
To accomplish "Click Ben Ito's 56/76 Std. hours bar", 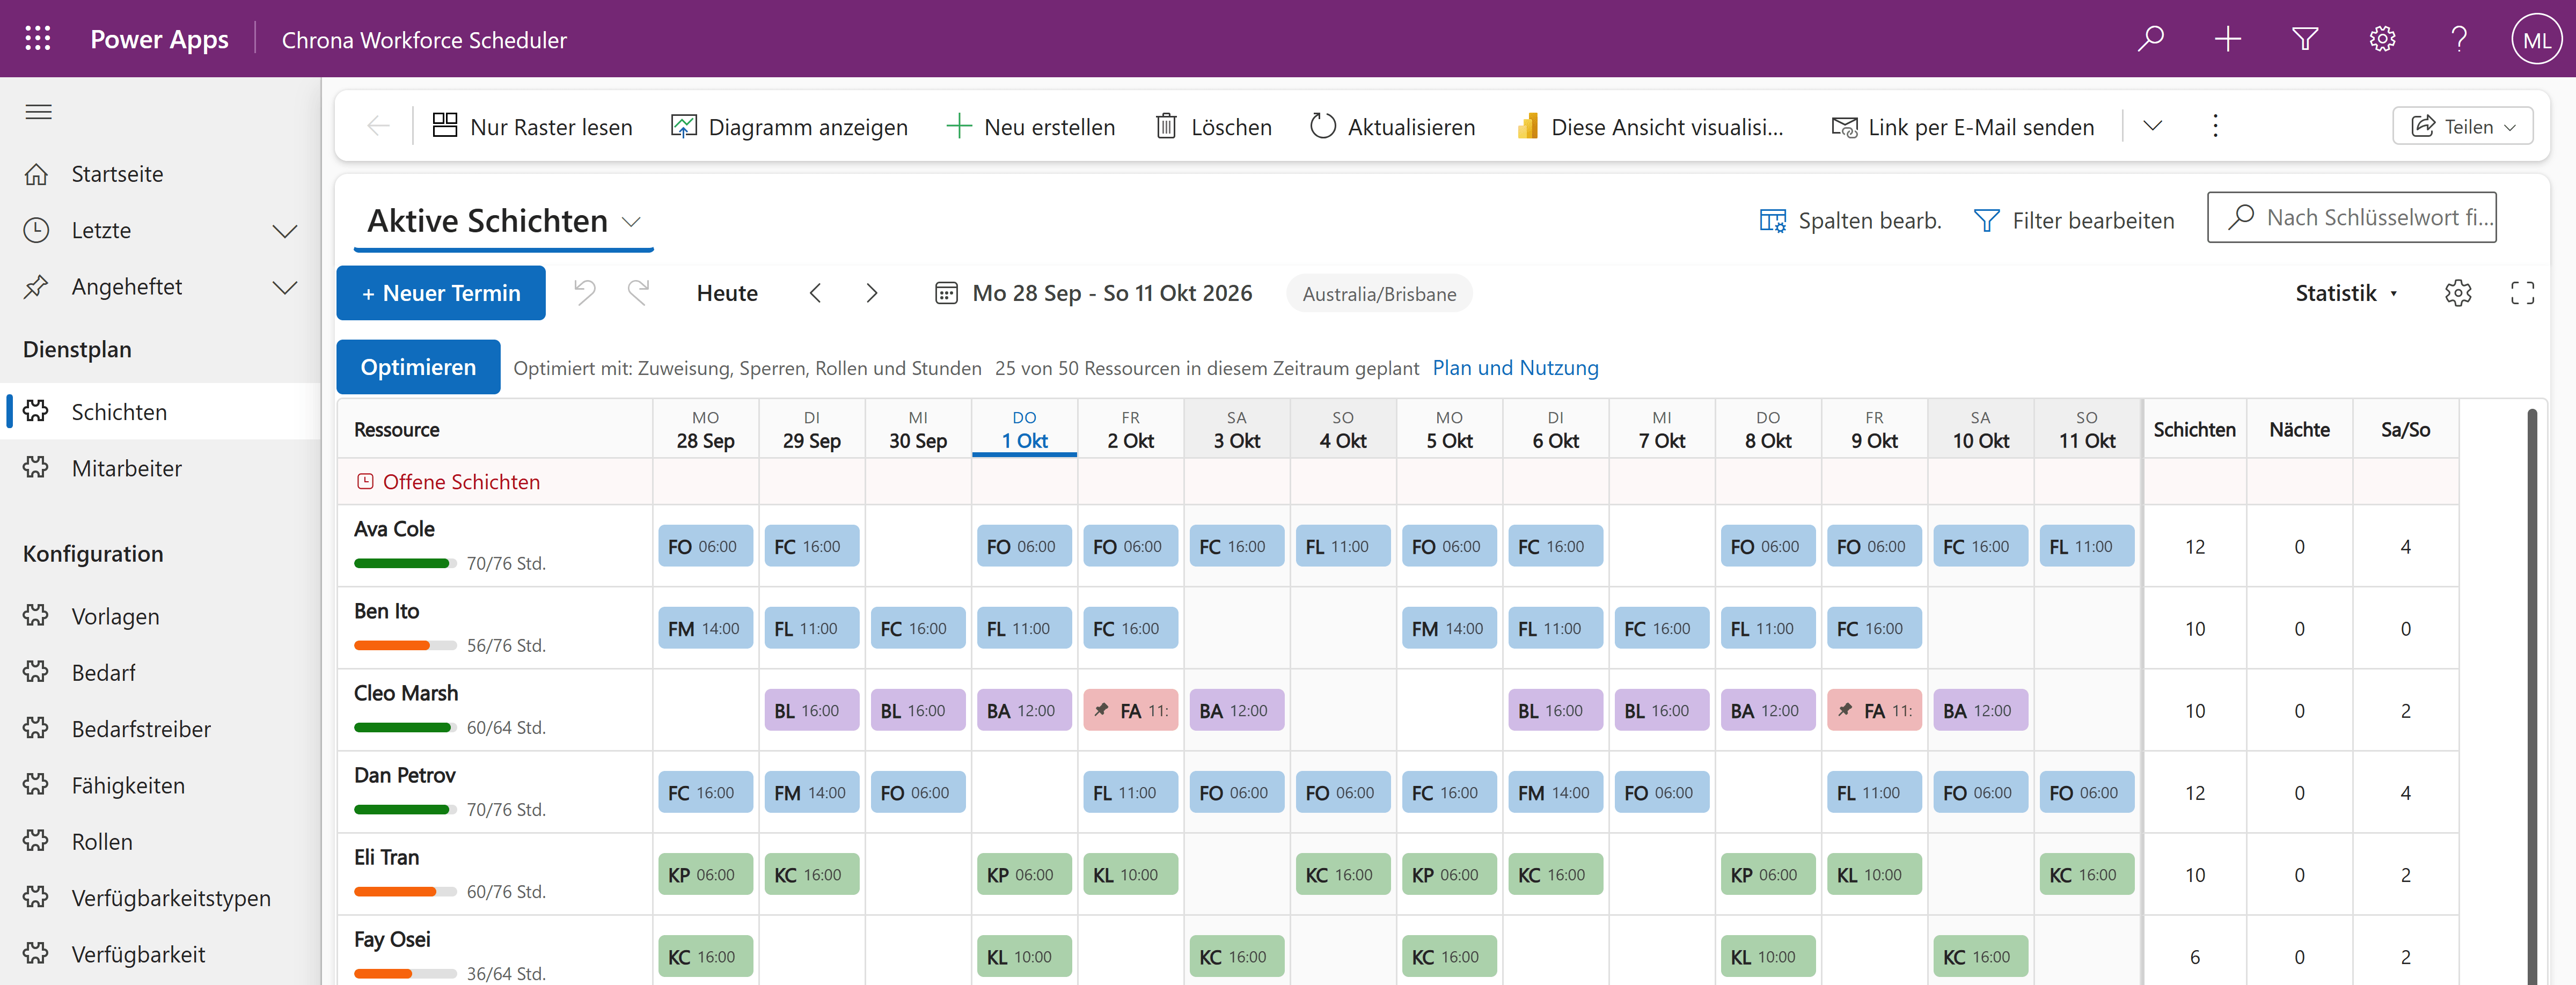I will [x=405, y=645].
